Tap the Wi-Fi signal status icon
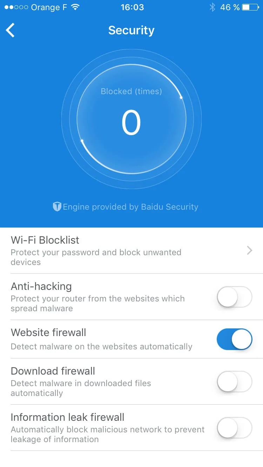Screen dimensions: 263x467 click(x=75, y=7)
